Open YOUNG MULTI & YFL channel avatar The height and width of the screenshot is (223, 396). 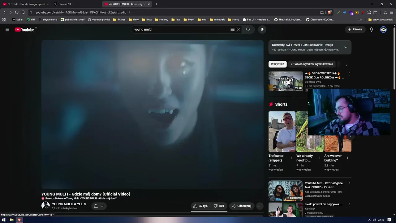point(45,206)
